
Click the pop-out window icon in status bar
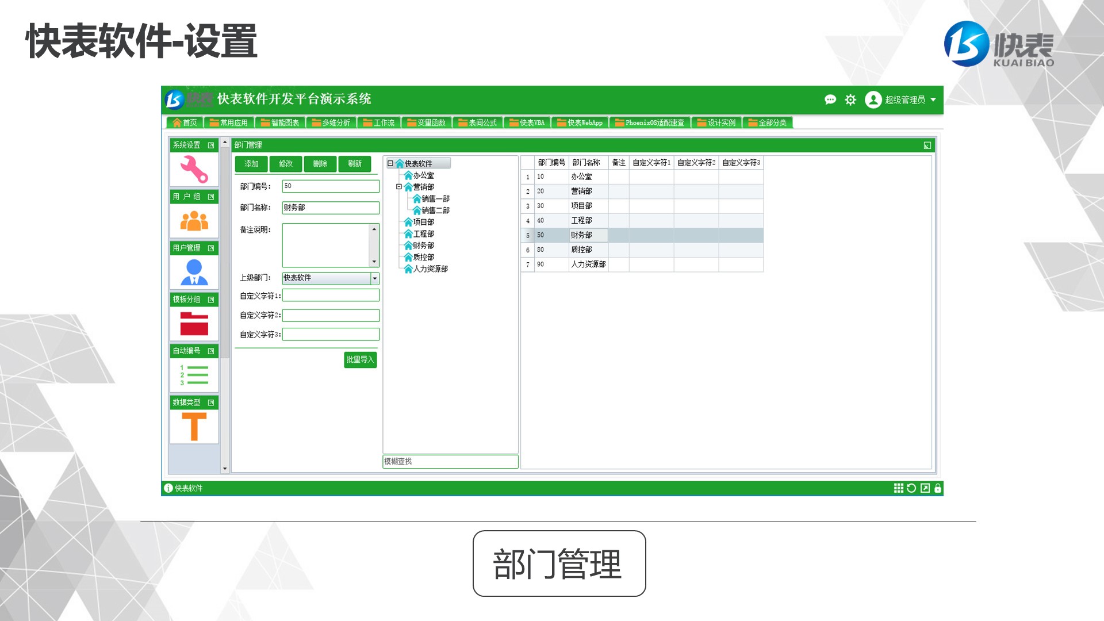pyautogui.click(x=925, y=488)
